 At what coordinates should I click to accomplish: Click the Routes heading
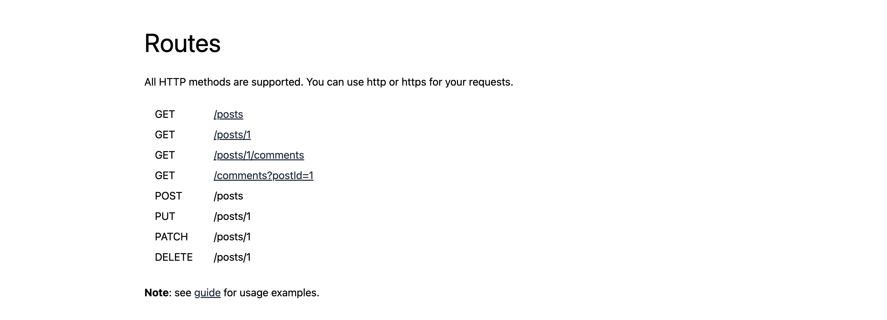point(183,43)
